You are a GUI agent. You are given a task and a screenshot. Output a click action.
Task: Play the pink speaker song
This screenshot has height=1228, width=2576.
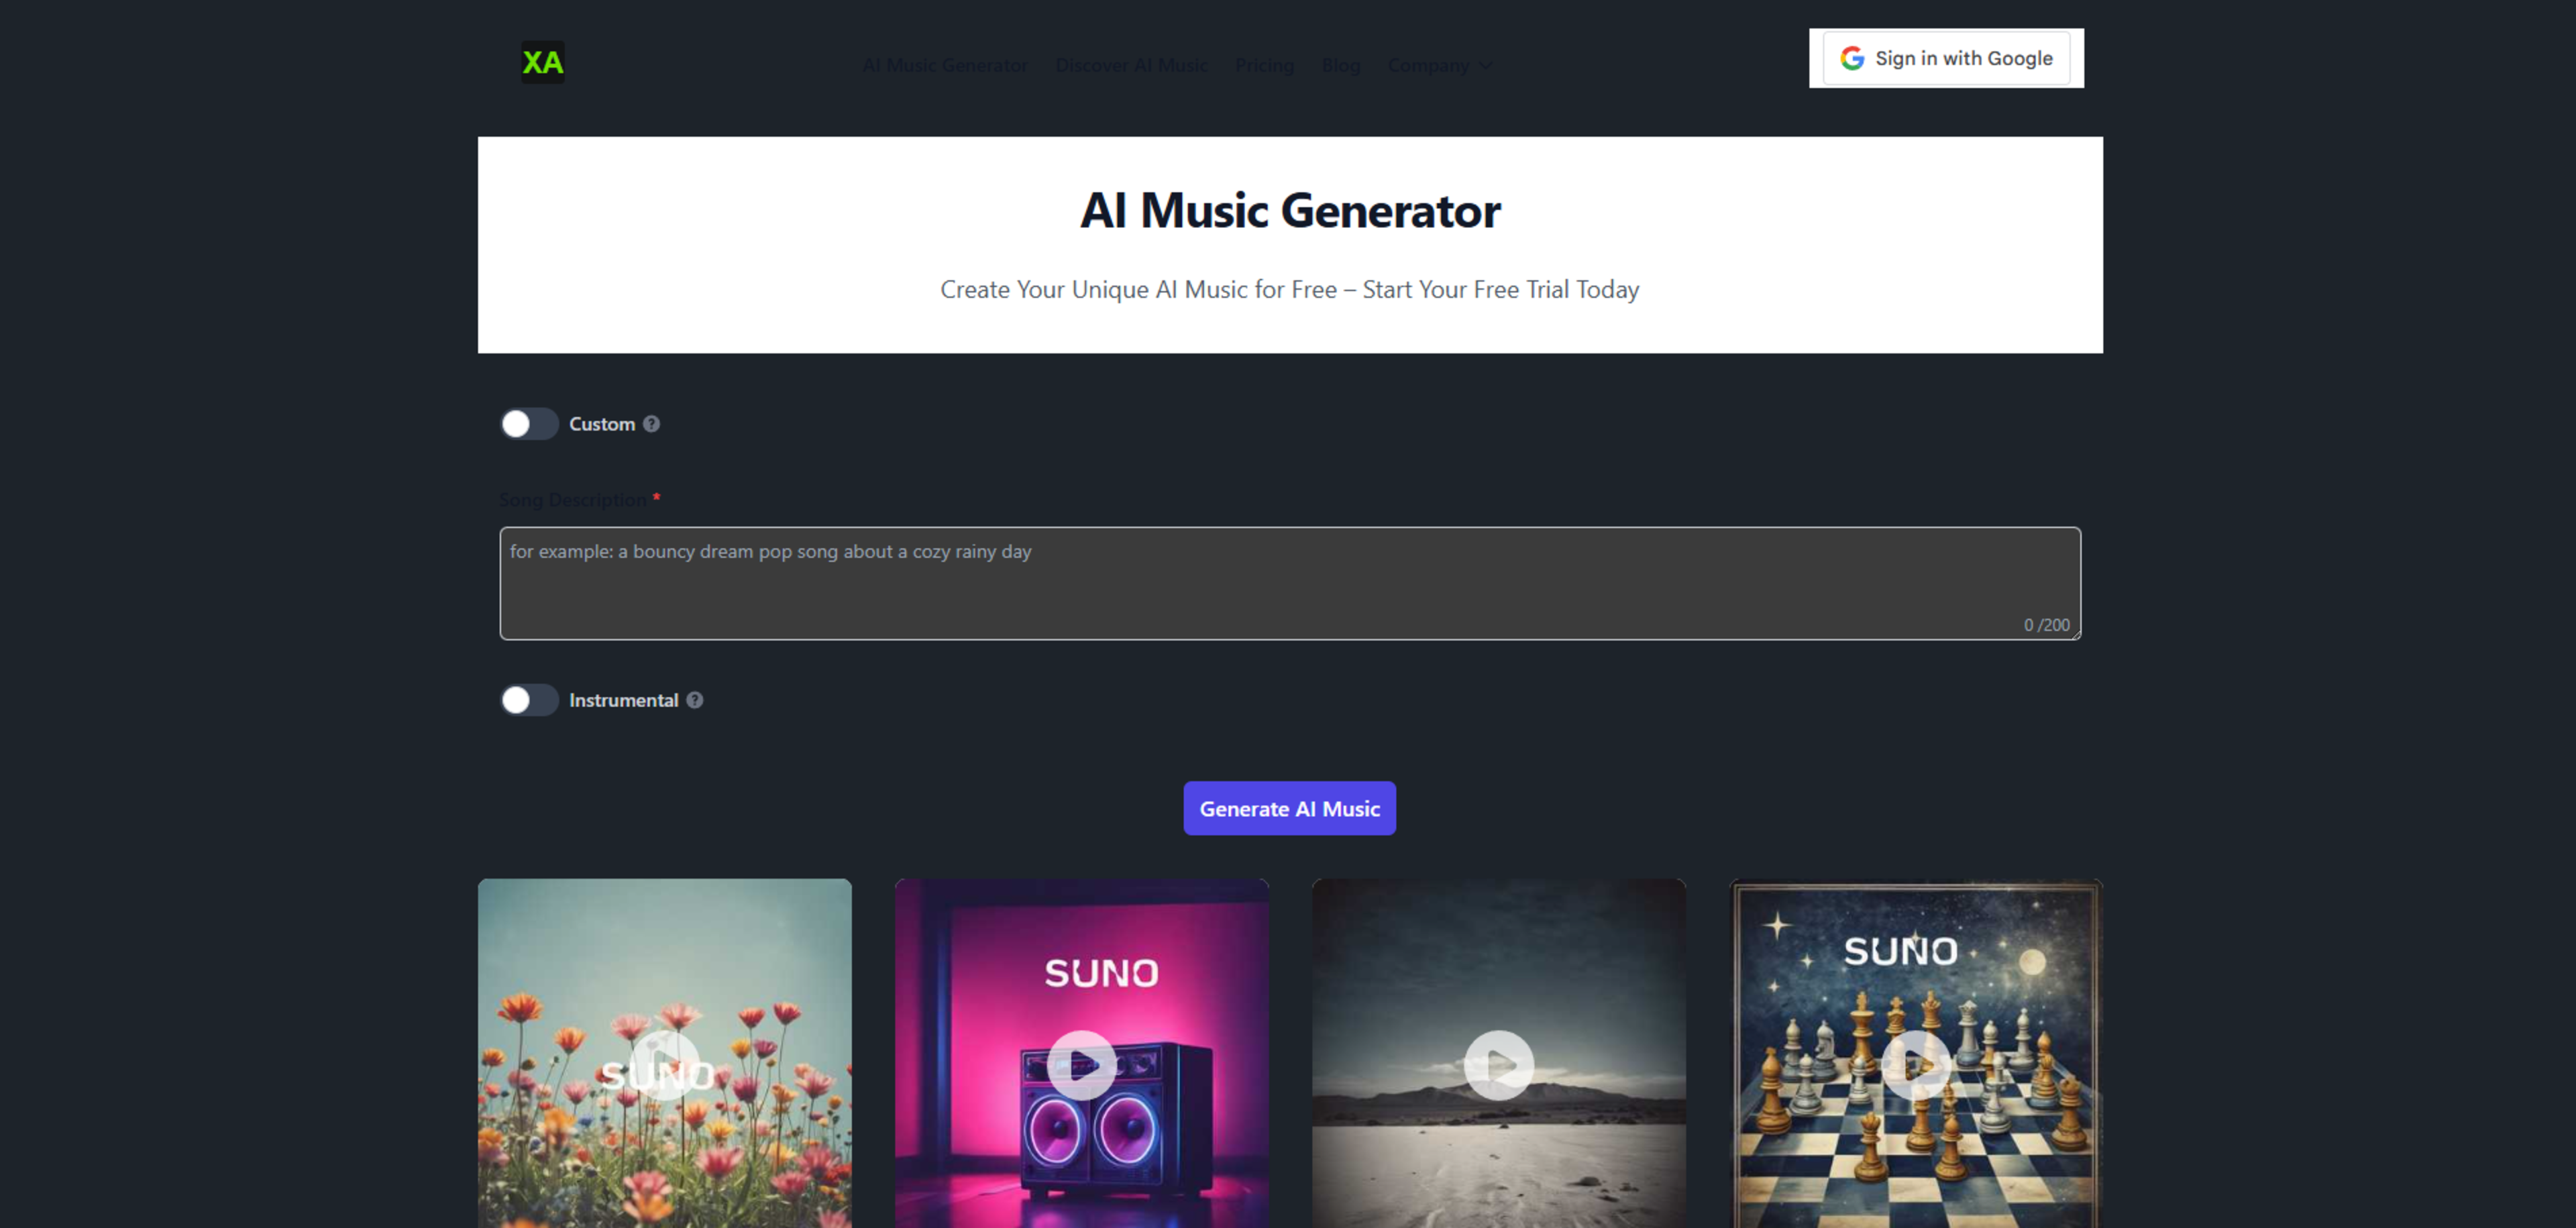1081,1064
